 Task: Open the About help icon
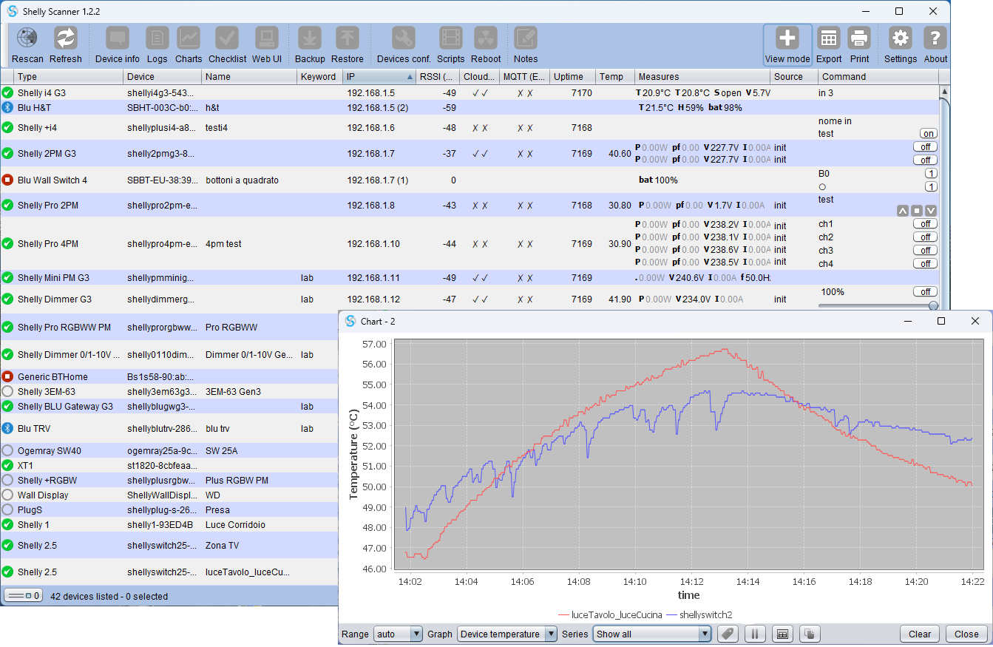[935, 45]
